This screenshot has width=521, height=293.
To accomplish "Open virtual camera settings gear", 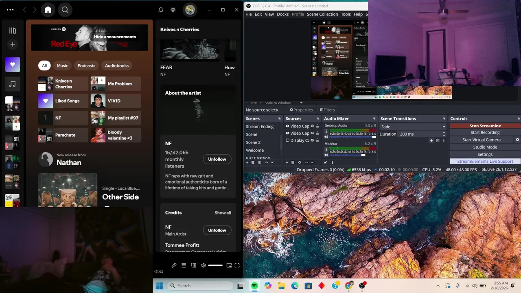I will (x=517, y=140).
